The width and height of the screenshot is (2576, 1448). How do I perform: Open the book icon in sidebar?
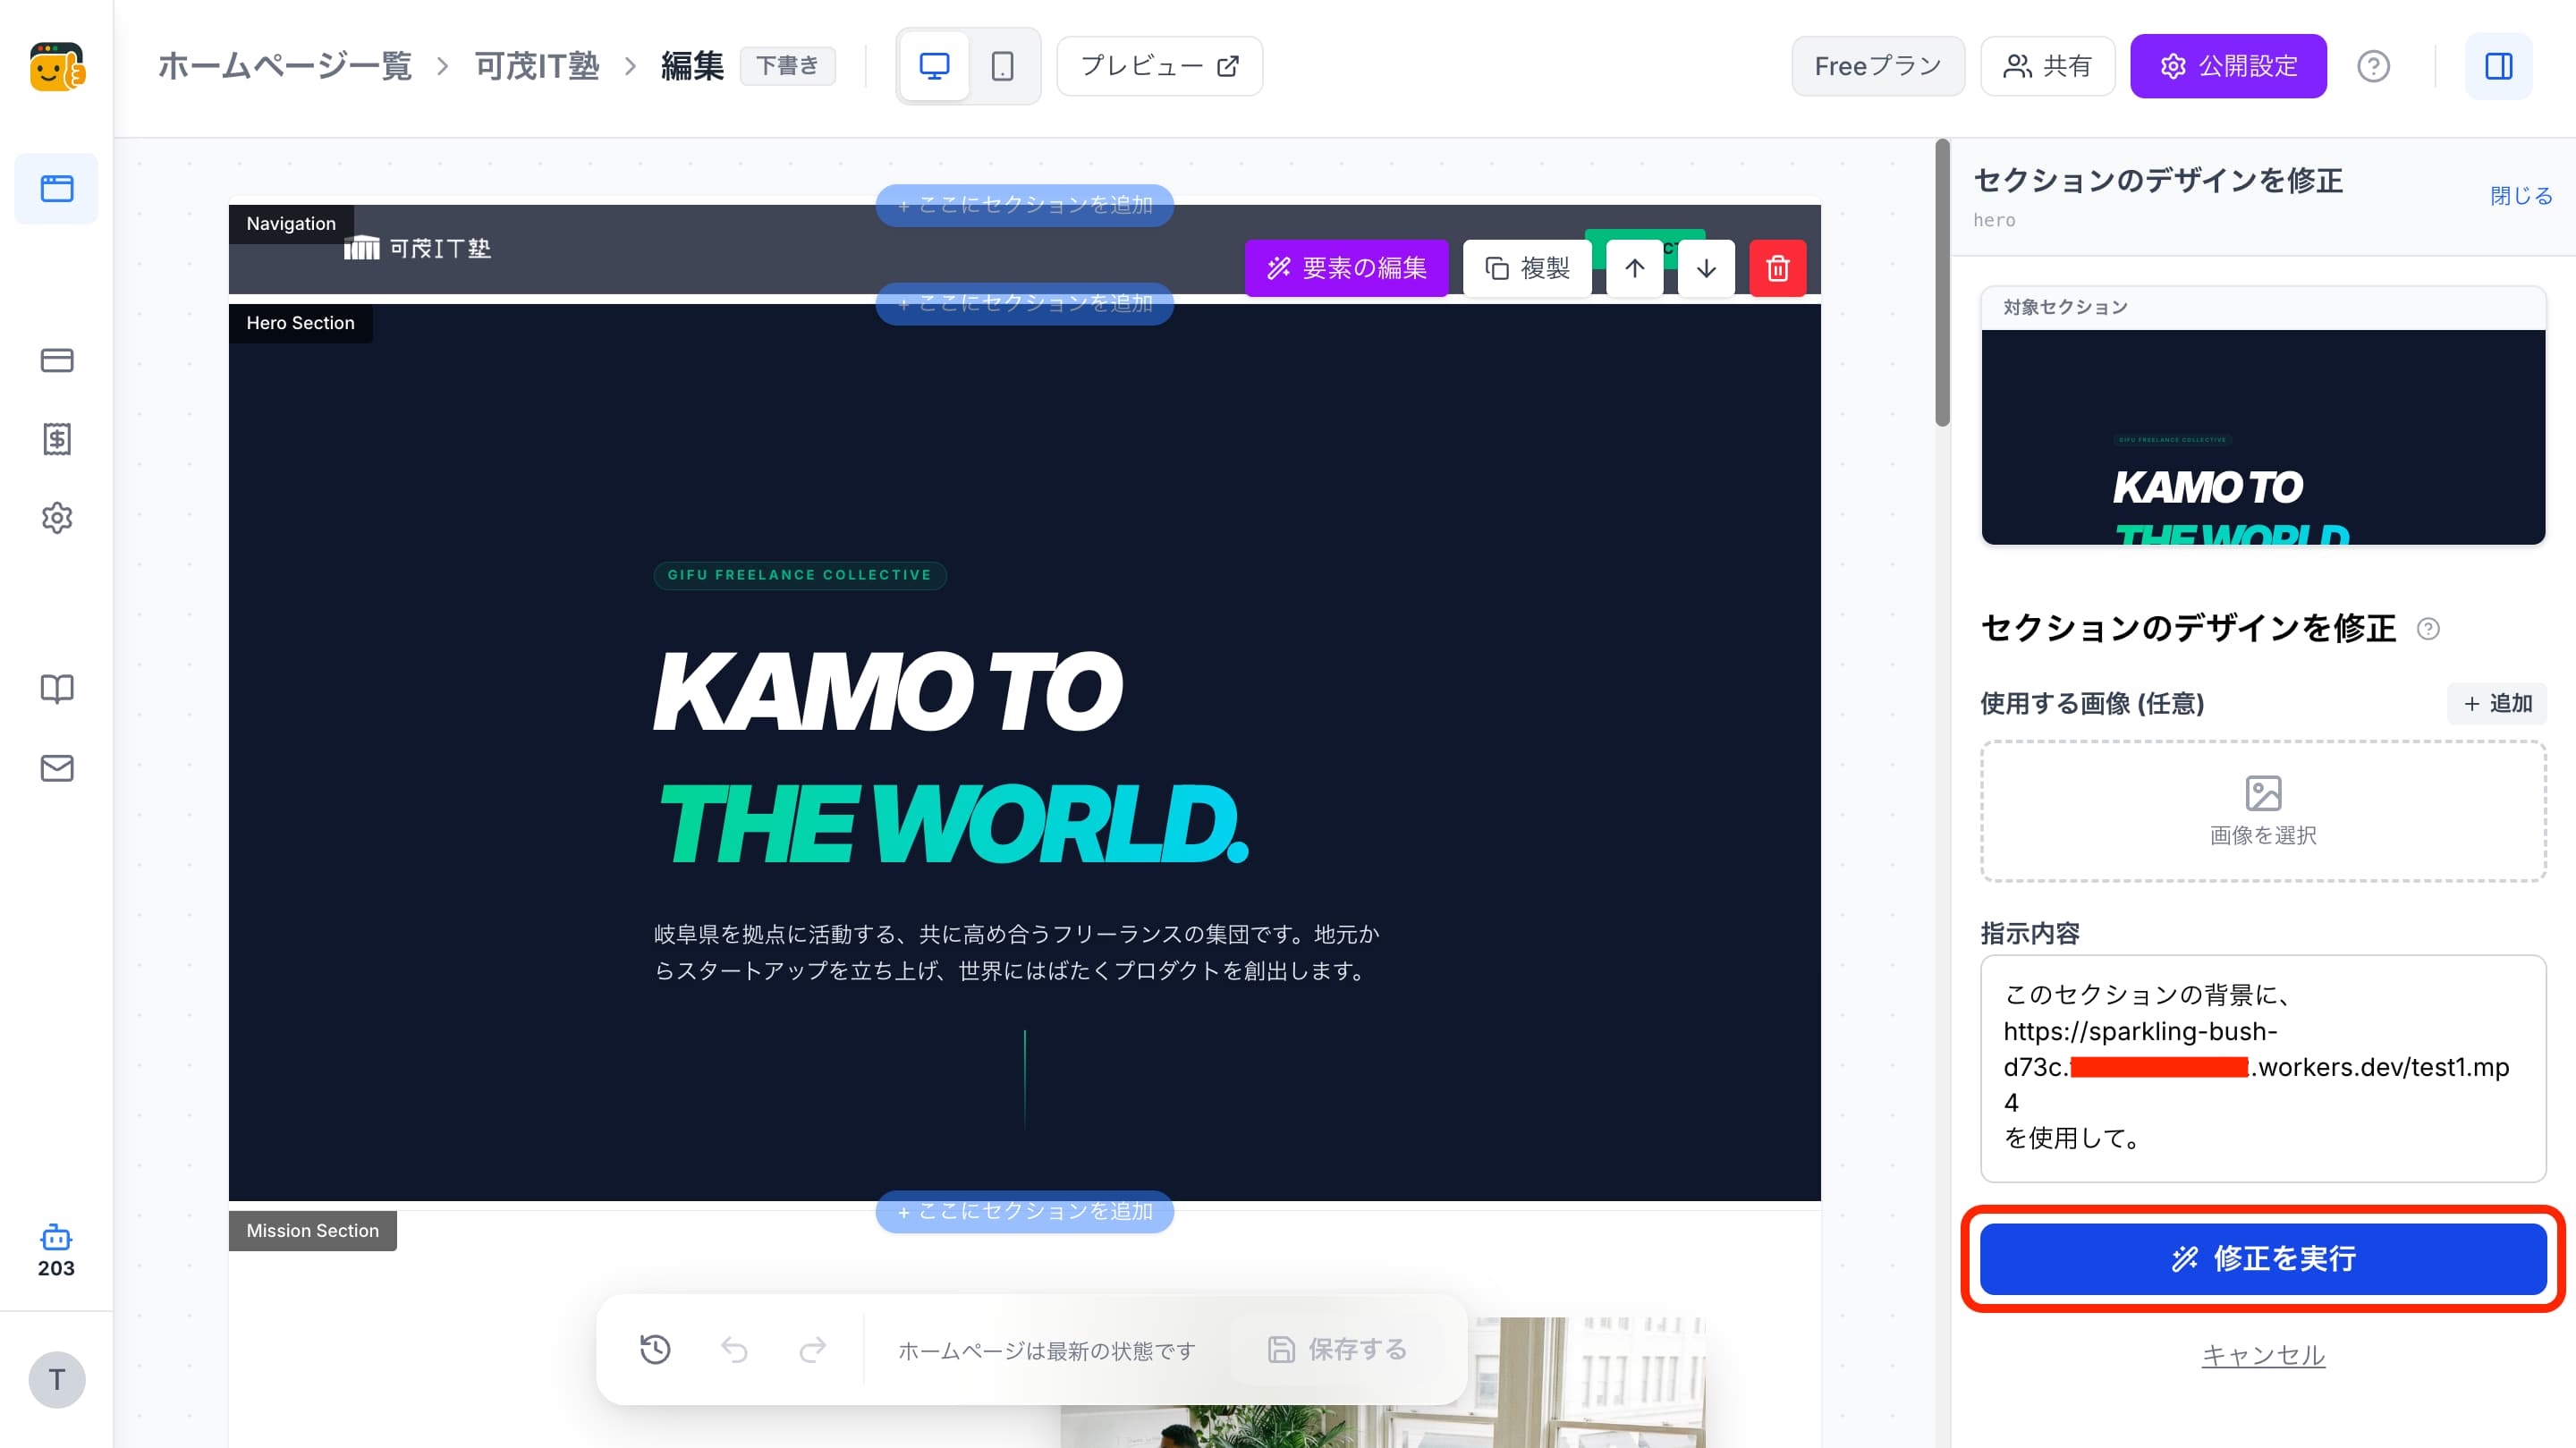(57, 688)
